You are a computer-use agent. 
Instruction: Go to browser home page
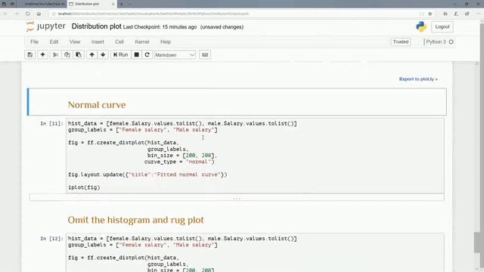(x=39, y=14)
